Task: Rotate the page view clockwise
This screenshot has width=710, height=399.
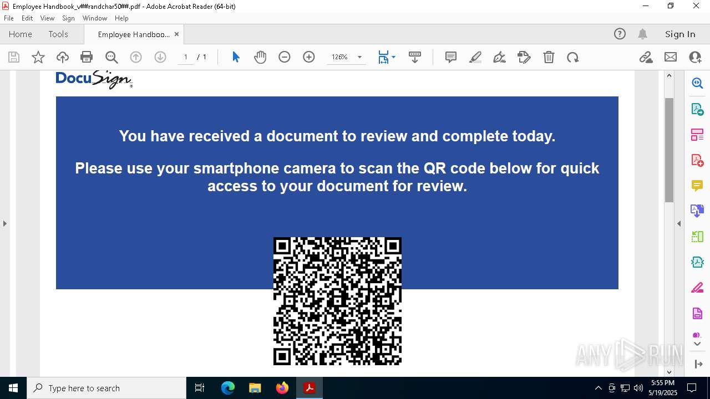Action: click(573, 57)
